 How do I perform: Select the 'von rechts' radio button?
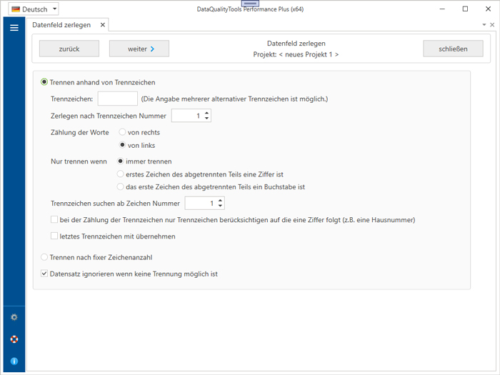(122, 132)
